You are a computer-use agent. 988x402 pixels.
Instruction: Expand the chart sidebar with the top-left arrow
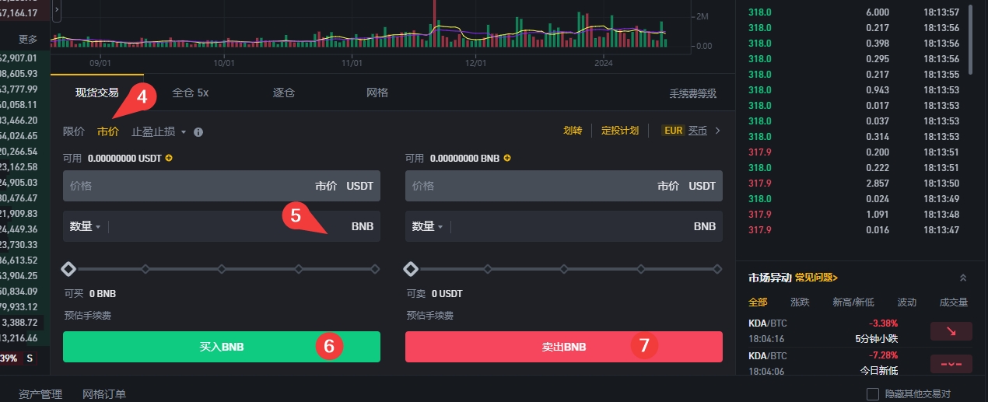point(57,8)
